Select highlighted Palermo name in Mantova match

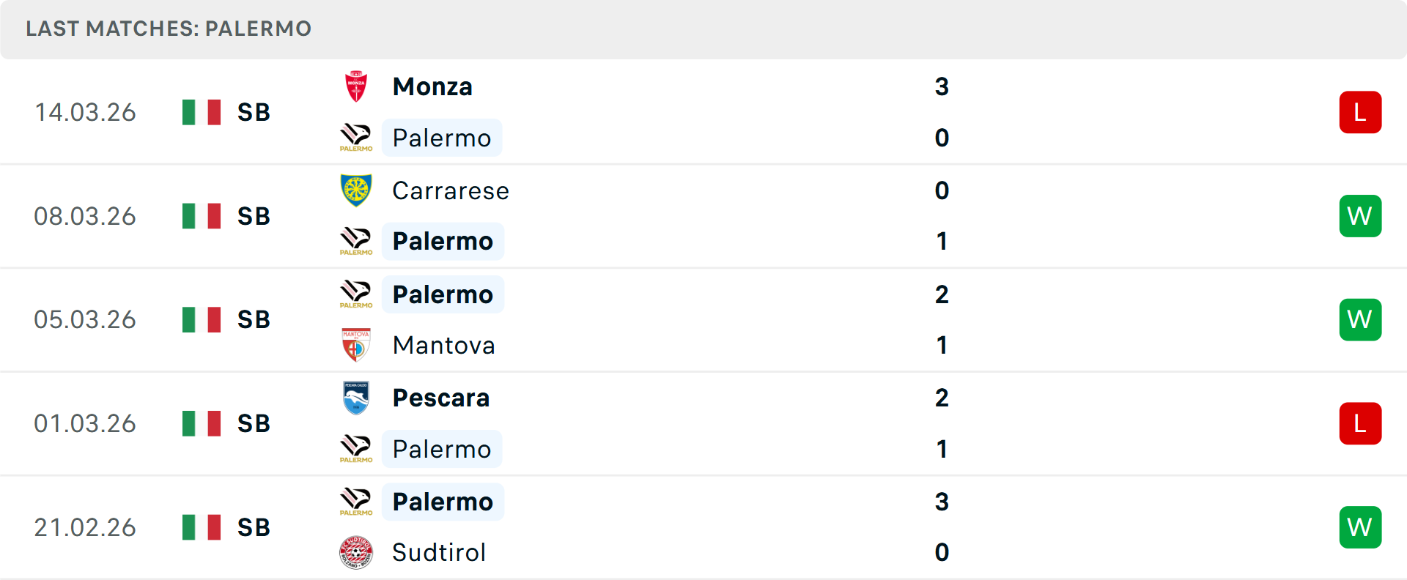coord(443,294)
